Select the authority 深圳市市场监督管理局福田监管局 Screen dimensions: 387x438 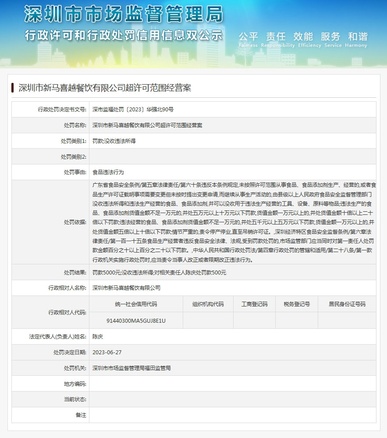(x=131, y=368)
